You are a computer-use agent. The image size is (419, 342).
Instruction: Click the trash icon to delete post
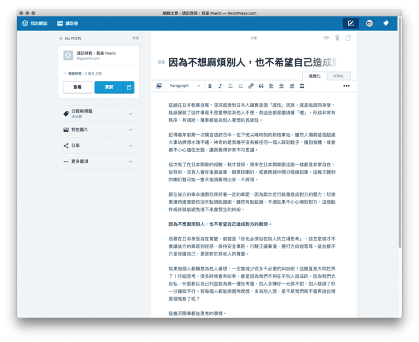(337, 38)
